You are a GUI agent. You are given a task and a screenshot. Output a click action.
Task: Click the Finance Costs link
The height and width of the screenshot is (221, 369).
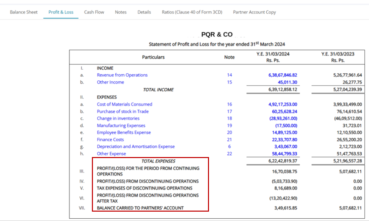(110, 140)
